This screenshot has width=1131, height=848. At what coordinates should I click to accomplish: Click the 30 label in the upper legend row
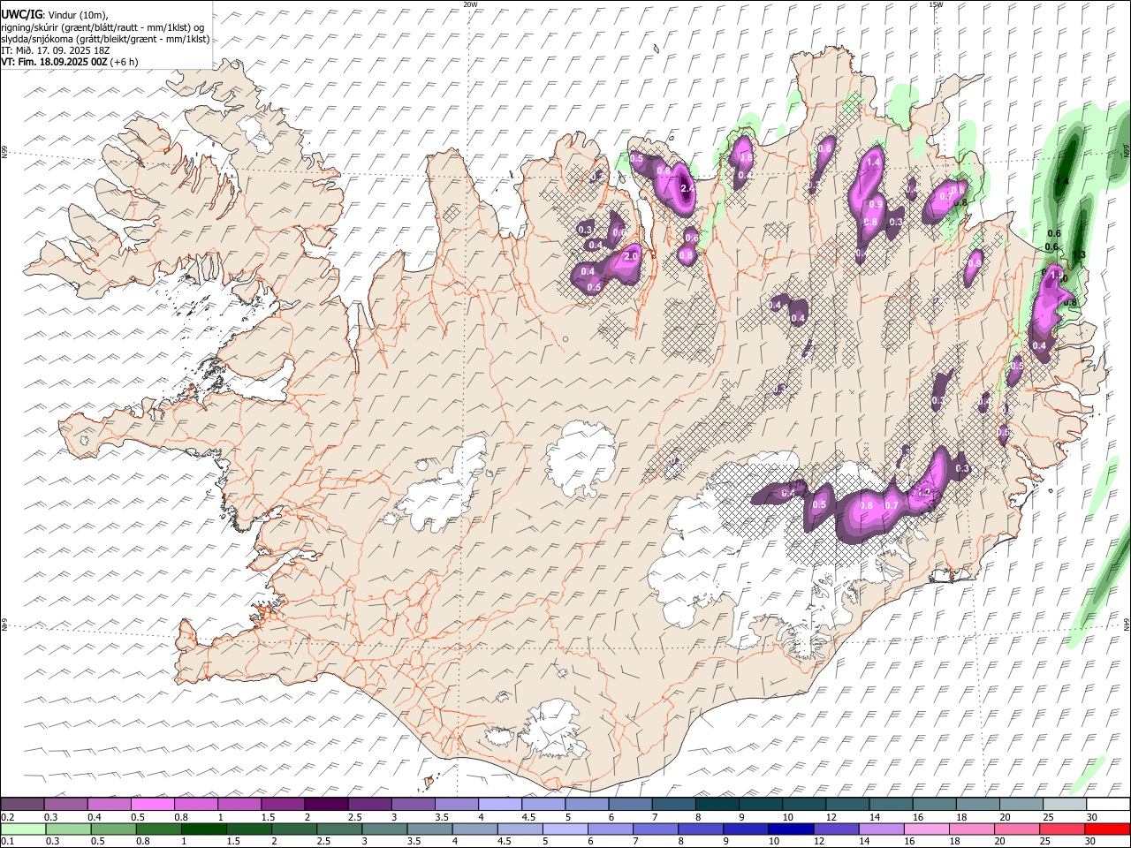point(1092,817)
